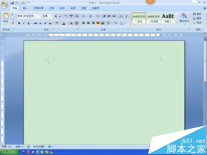The height and width of the screenshot is (155, 207).
Task: Decrease paragraph indent
Action: pyautogui.click(x=104, y=16)
